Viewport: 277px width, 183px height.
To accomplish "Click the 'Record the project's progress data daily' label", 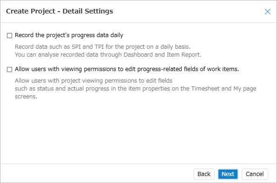I will tap(69, 35).
